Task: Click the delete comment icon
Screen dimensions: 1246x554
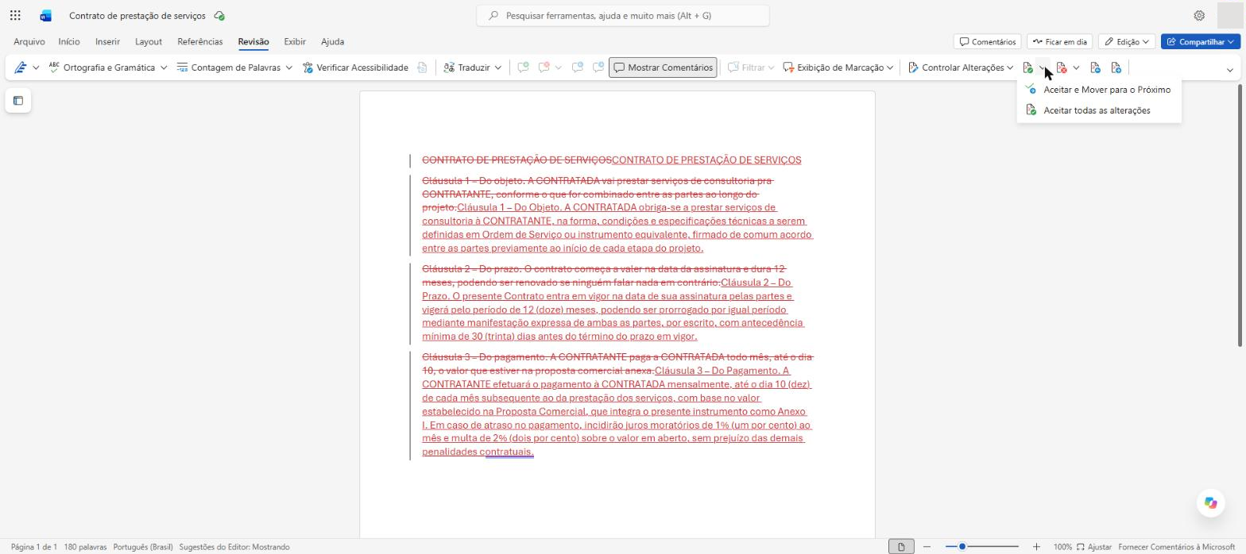Action: [x=544, y=67]
